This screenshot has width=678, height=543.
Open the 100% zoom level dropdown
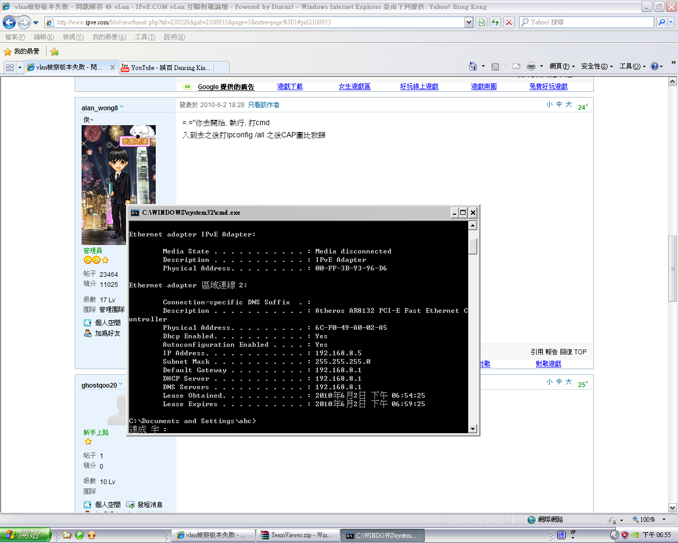(663, 520)
